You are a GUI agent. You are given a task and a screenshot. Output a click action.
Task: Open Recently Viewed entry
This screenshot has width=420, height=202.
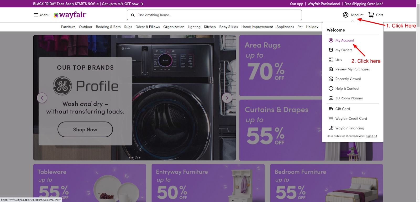(348, 79)
